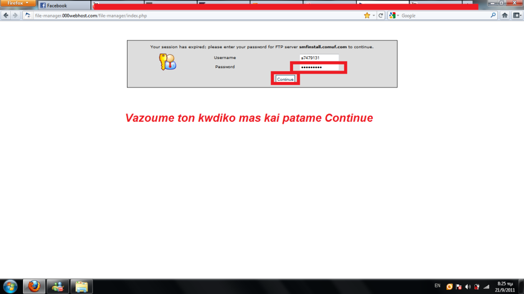Click the Continue button

[x=285, y=79]
